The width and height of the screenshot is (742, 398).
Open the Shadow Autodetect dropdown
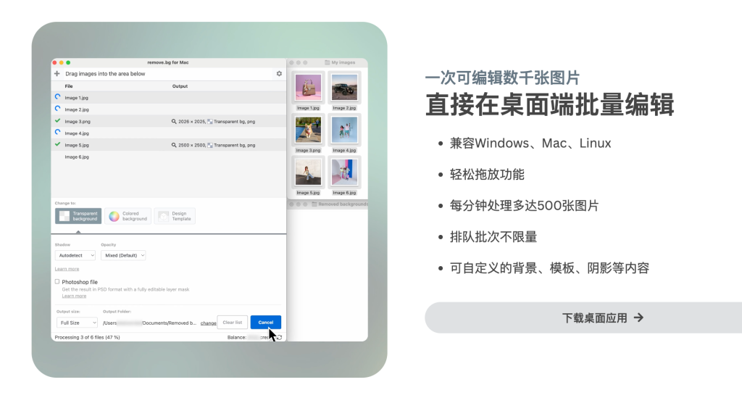75,256
